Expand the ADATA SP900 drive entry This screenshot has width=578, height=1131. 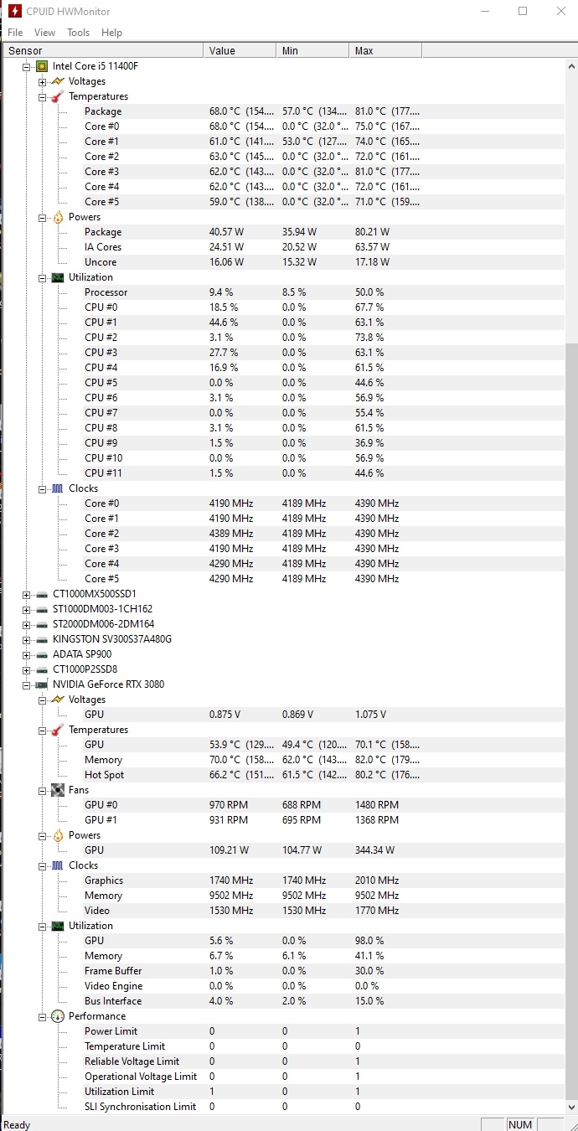[27, 654]
